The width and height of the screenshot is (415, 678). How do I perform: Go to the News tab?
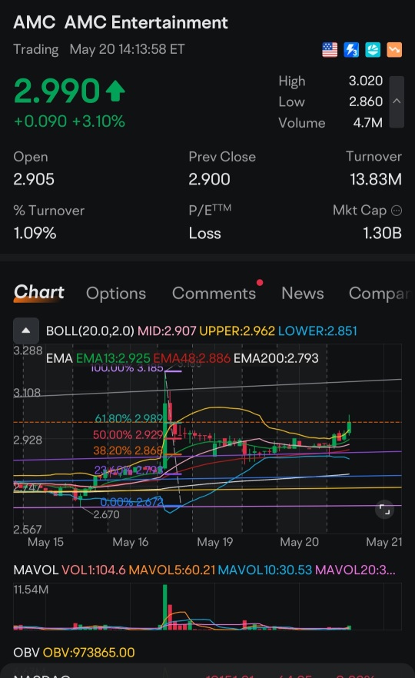click(303, 293)
